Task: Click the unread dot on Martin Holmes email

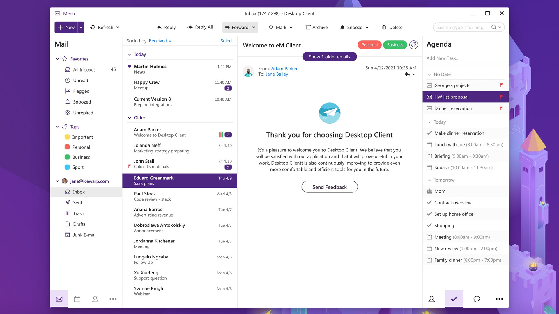Action: (130, 66)
